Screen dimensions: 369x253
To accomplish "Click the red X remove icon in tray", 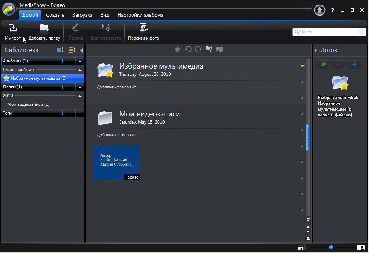I will pos(338,65).
